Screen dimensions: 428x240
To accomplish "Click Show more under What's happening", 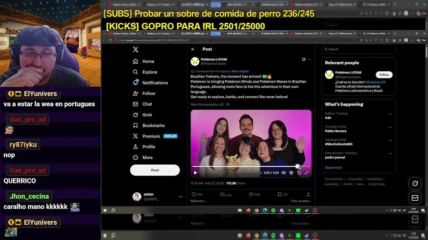I will pos(333,168).
